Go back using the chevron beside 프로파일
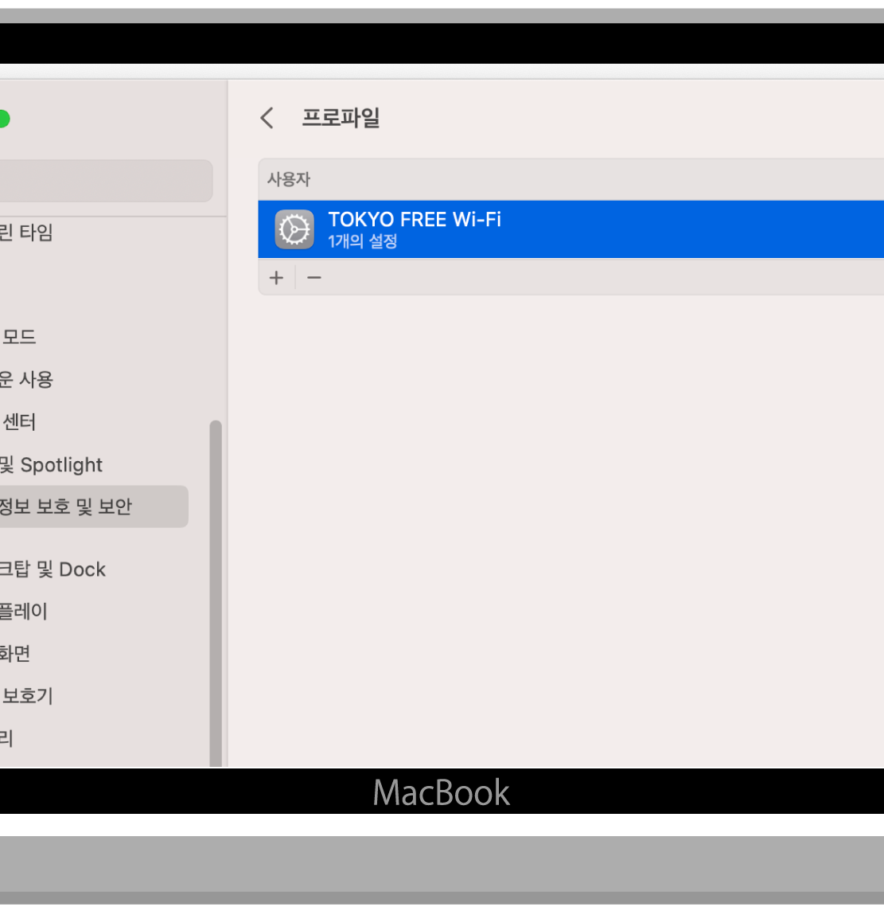The height and width of the screenshot is (911, 884). (x=267, y=119)
